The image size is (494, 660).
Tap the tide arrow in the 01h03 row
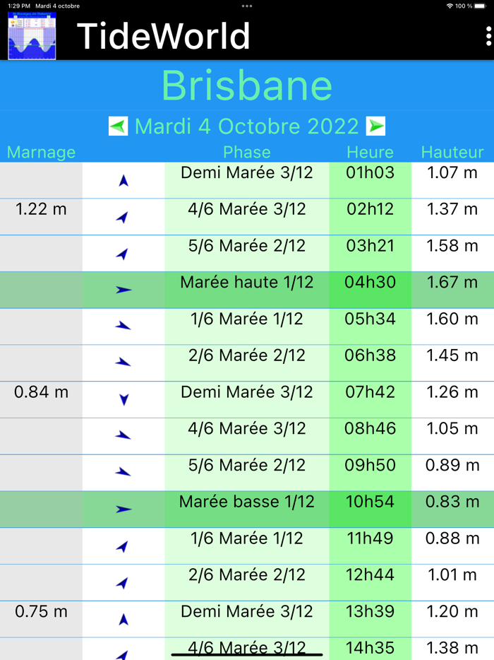pos(123,181)
